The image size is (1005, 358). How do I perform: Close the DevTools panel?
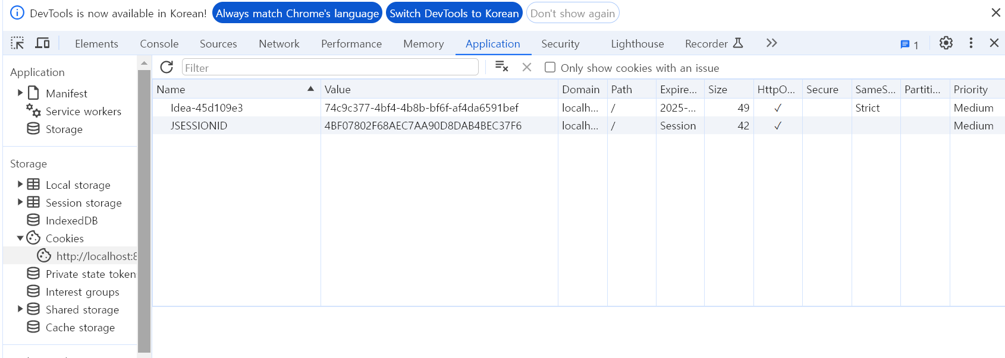pos(994,43)
